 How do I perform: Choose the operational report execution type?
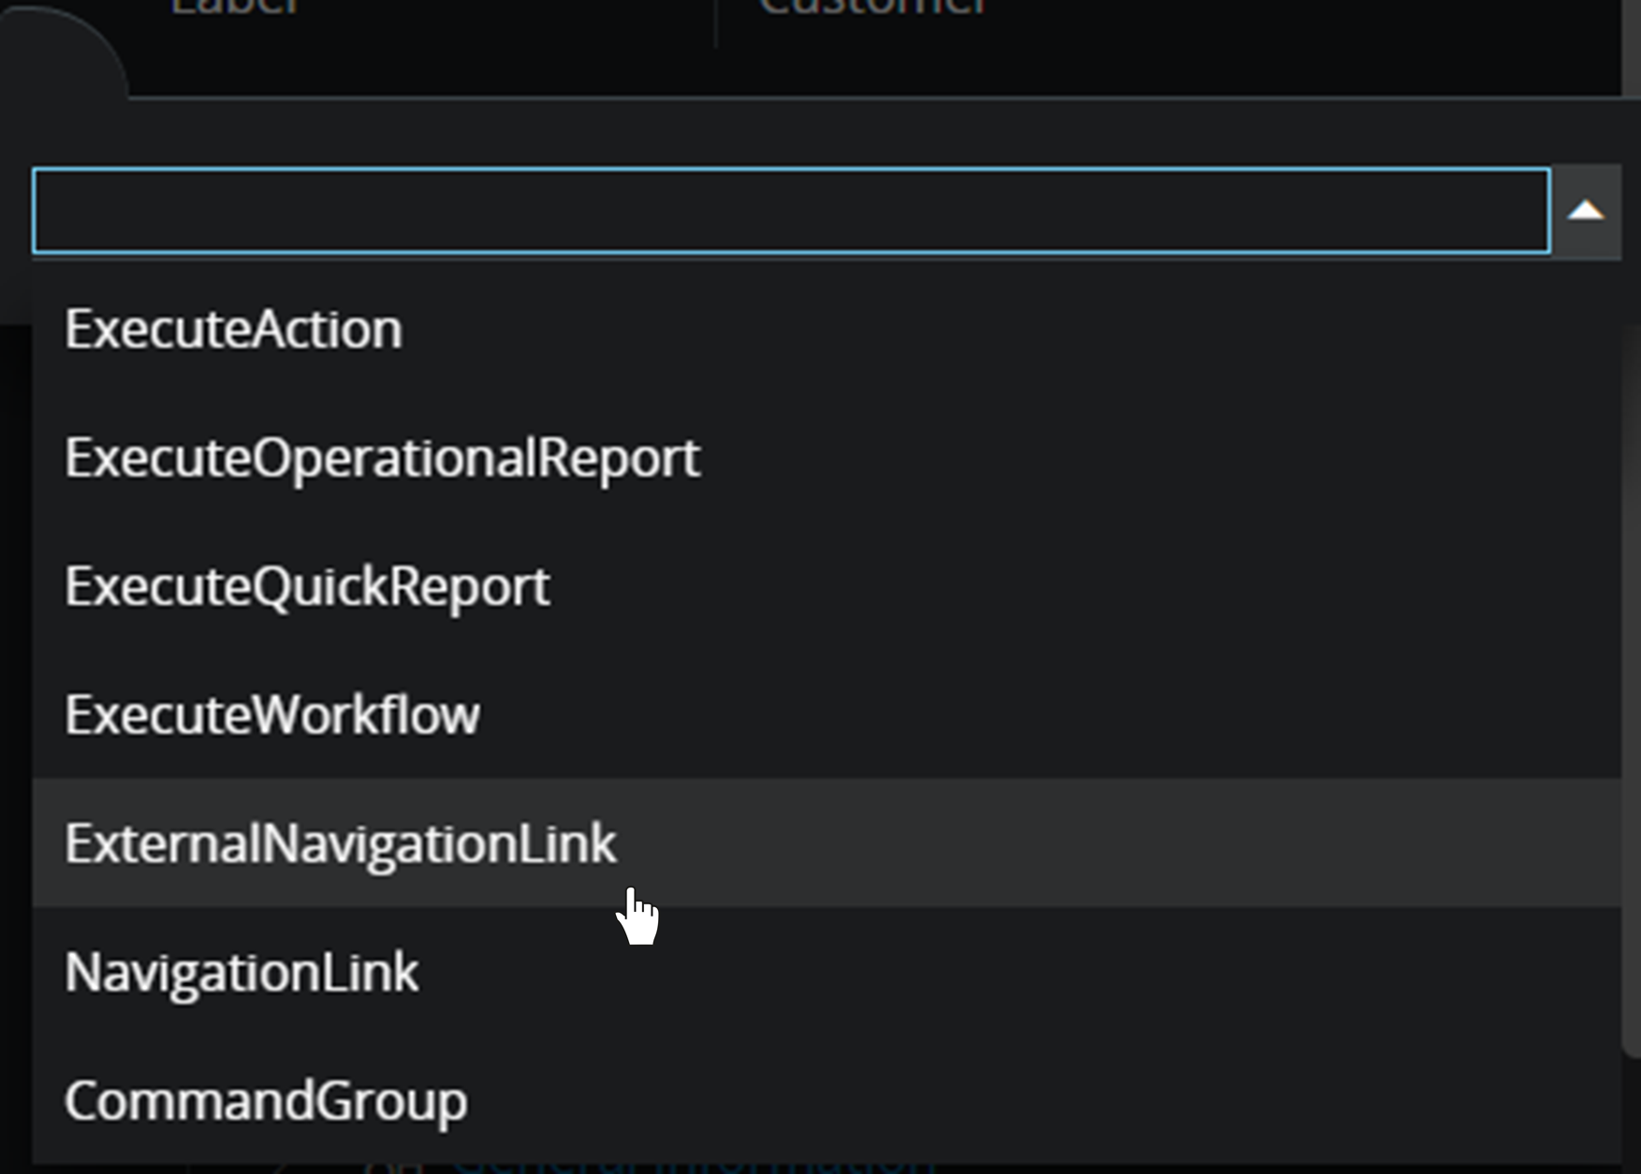point(382,458)
